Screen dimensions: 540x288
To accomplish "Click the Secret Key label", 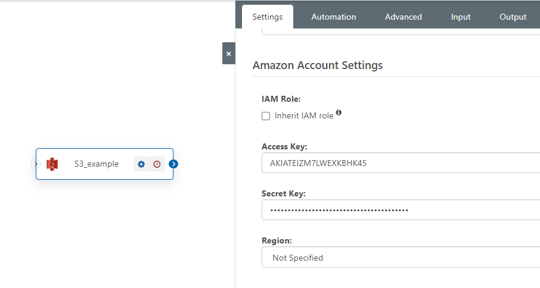I will pos(284,193).
